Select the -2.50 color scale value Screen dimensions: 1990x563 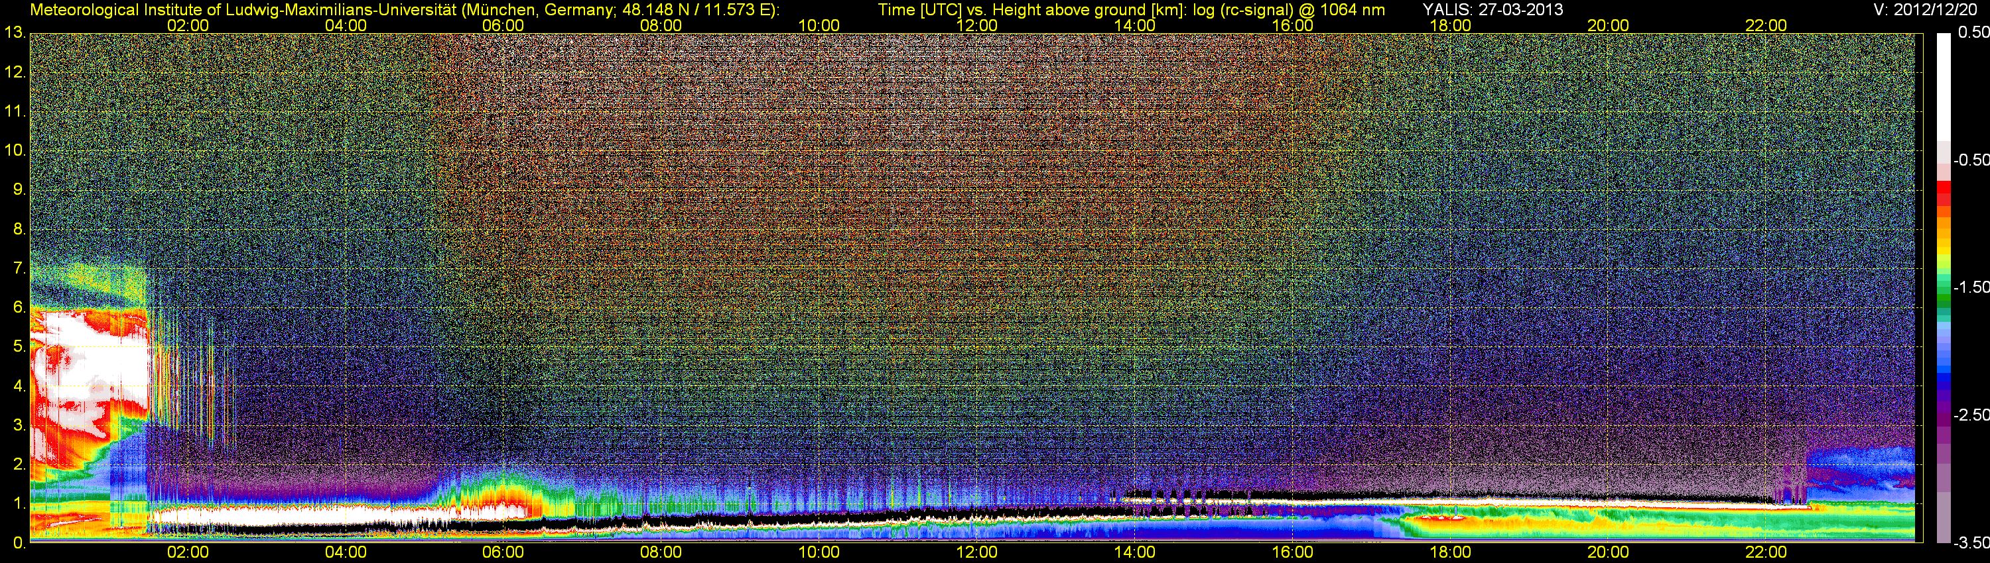(x=1971, y=415)
